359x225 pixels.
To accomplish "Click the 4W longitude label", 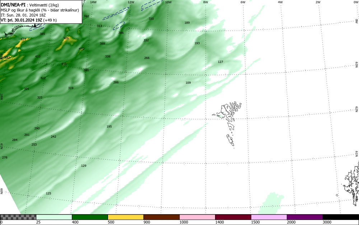I will pyautogui.click(x=280, y=2).
